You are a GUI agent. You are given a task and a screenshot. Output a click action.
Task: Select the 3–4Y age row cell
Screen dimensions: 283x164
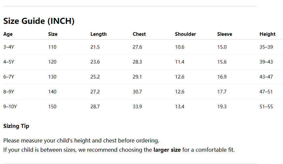click(9, 47)
